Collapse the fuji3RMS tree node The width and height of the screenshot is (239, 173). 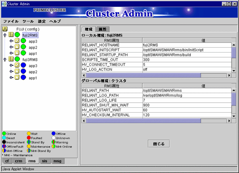pyautogui.click(x=5, y=59)
